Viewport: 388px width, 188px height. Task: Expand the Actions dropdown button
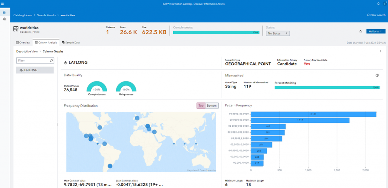click(x=376, y=31)
